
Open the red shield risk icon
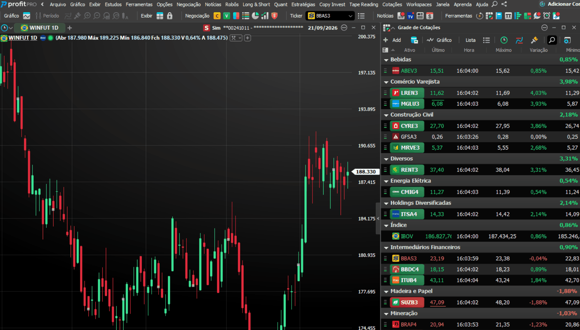[275, 16]
